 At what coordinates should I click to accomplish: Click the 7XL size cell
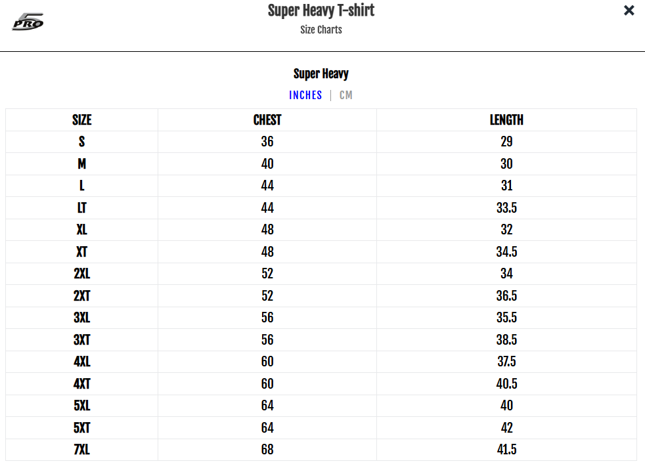pyautogui.click(x=82, y=449)
